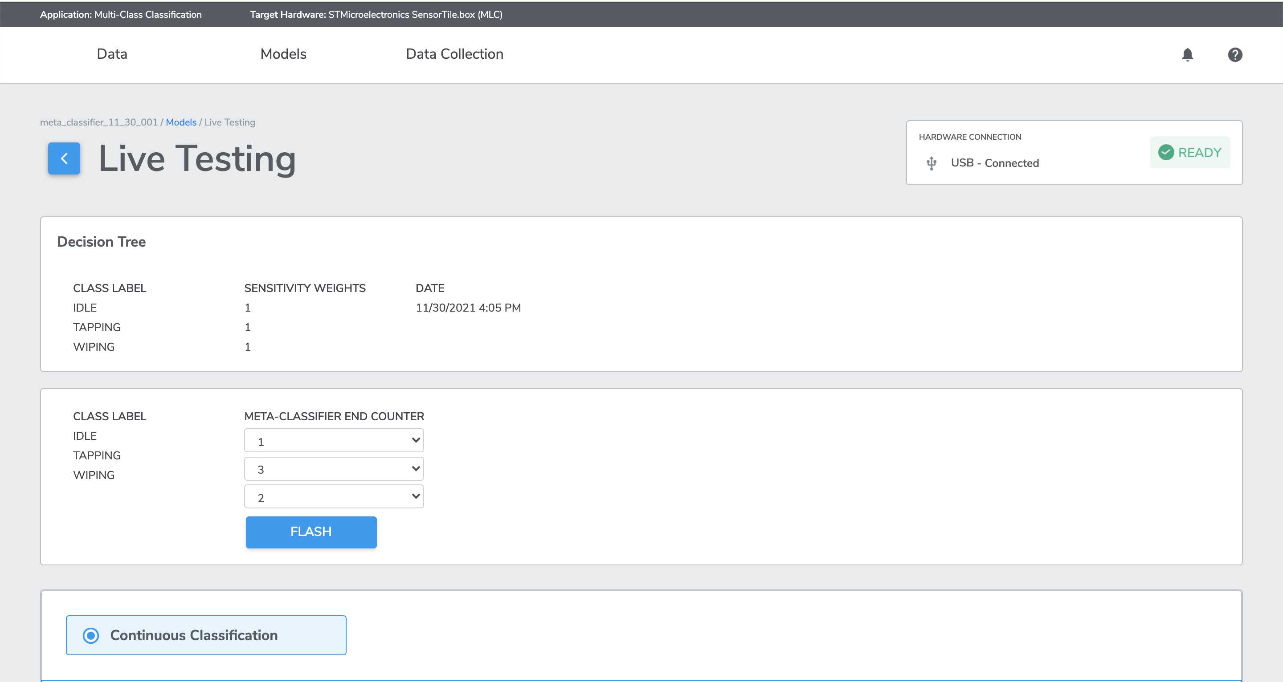Click the Live Testing page title
This screenshot has height=682, width=1283.
(x=197, y=159)
